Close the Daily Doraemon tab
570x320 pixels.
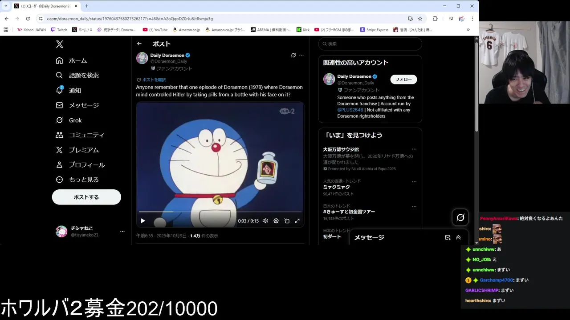[x=76, y=6]
